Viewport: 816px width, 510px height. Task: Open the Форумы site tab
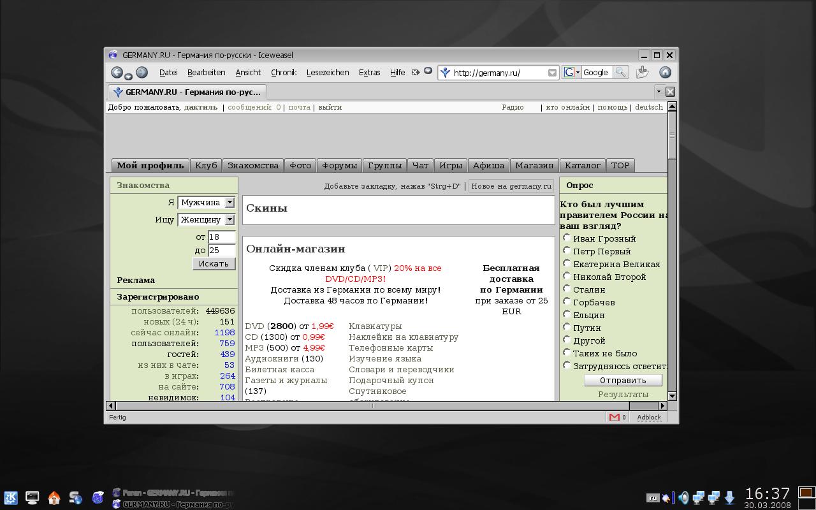tap(339, 166)
